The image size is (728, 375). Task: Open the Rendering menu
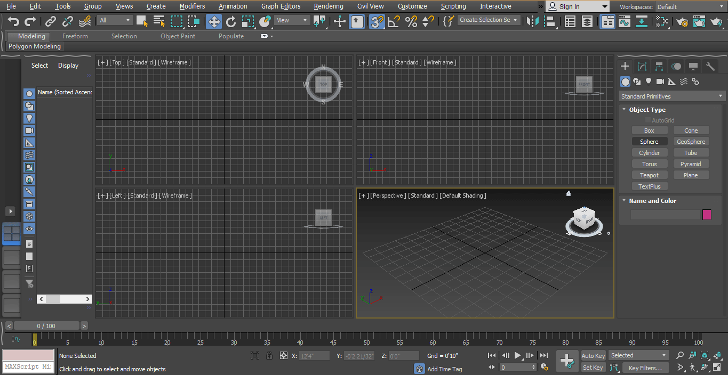pyautogui.click(x=328, y=6)
